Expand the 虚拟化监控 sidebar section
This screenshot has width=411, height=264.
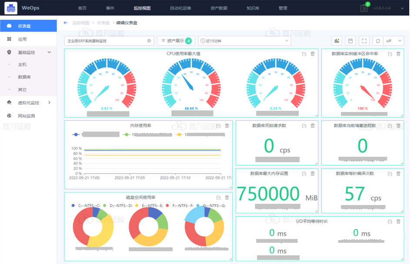pos(49,102)
